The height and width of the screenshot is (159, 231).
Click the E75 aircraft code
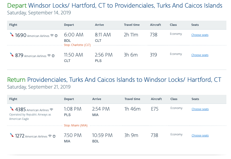(x=154, y=109)
